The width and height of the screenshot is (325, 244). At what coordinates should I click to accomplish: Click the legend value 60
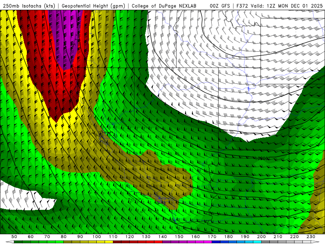30,237
